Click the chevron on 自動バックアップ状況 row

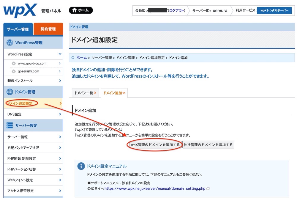click(x=60, y=148)
